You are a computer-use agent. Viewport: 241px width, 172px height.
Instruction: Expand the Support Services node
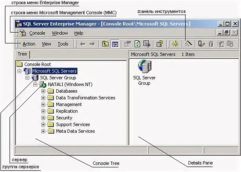(x=43, y=125)
